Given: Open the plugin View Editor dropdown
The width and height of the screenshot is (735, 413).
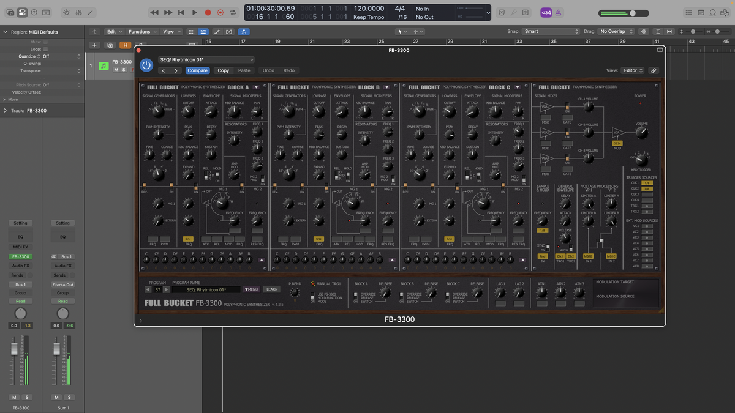Looking at the screenshot, I should (x=633, y=70).
